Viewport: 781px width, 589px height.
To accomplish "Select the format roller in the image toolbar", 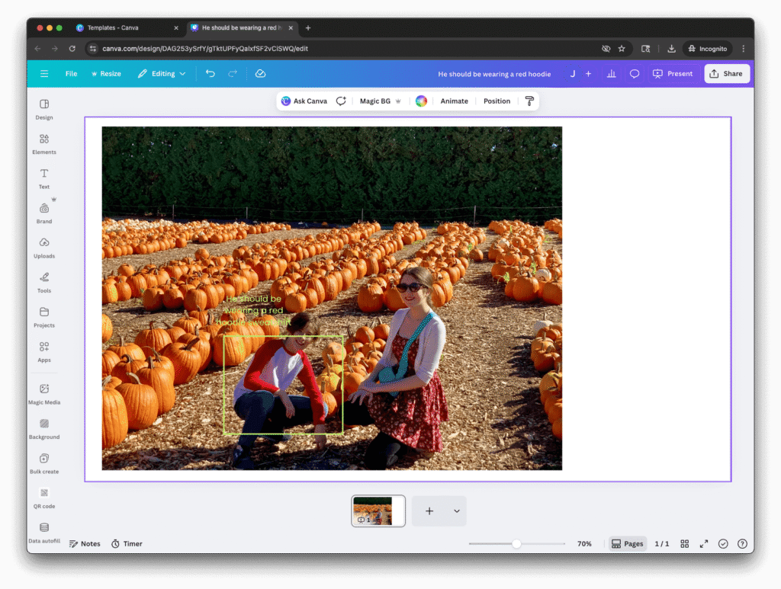I will (x=529, y=101).
